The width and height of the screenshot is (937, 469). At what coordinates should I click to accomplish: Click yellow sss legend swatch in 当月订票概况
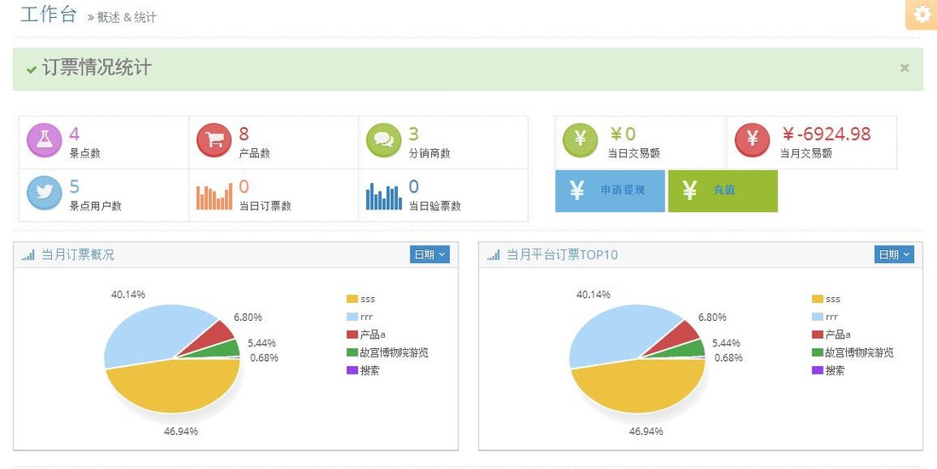(352, 299)
